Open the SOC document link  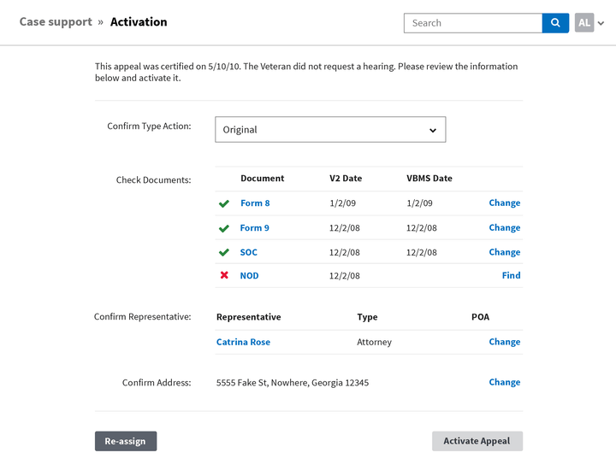pyautogui.click(x=249, y=252)
